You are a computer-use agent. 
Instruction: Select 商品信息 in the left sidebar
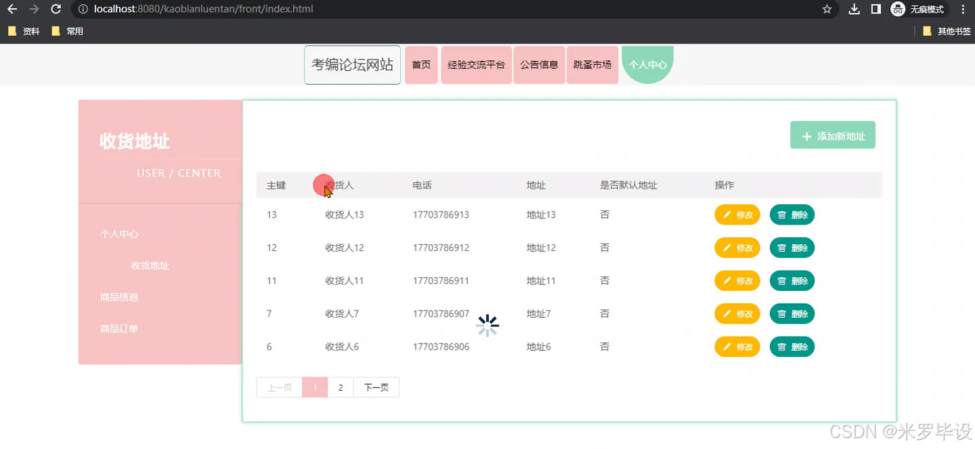click(119, 297)
